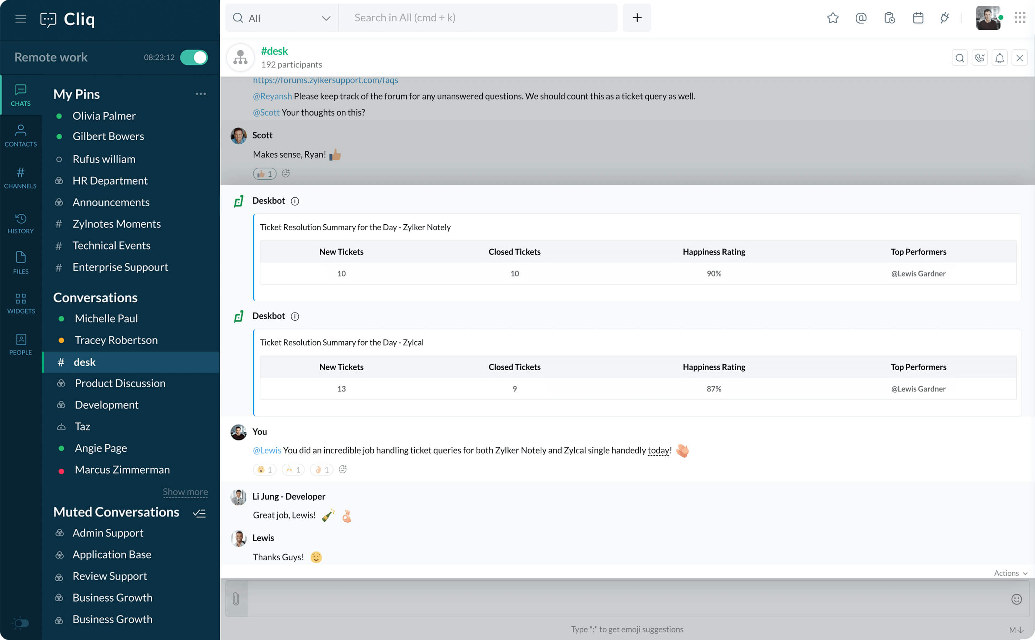1035x640 pixels.
Task: Click the astonished face reaction on your message
Action: pos(265,469)
